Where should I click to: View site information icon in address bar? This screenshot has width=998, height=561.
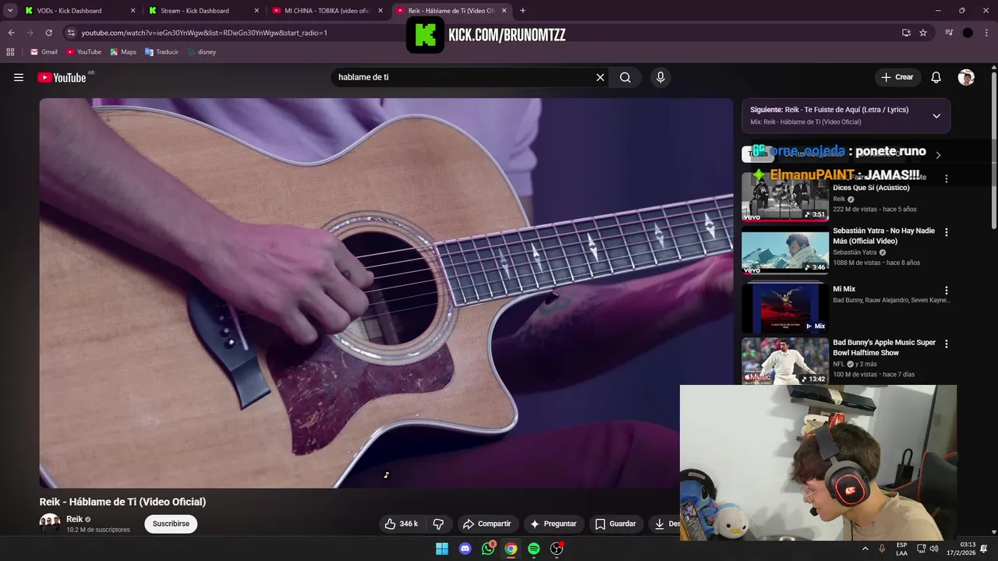click(71, 33)
